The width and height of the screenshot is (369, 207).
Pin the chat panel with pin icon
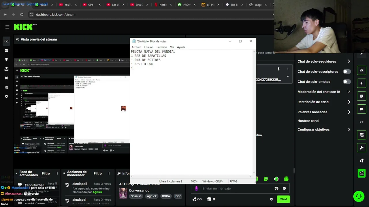click(x=278, y=69)
